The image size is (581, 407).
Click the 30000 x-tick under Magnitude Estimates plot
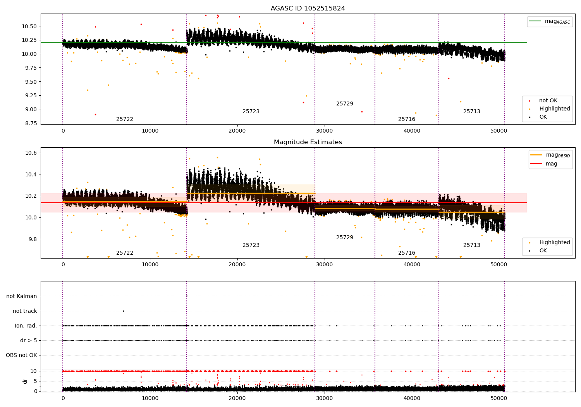click(x=325, y=265)
